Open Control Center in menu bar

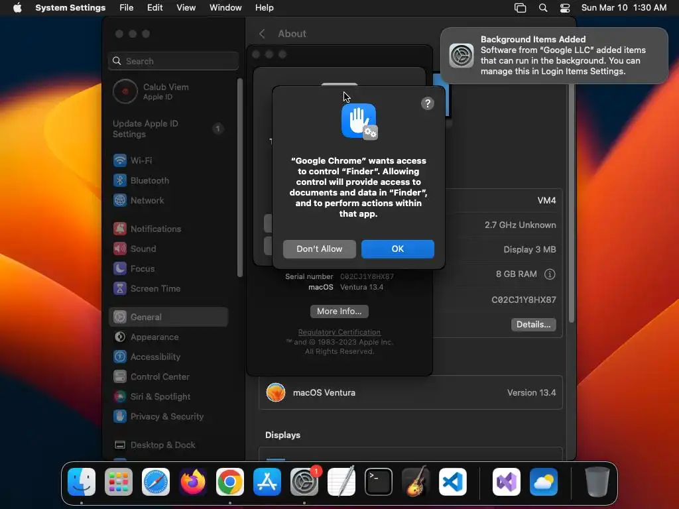point(565,8)
